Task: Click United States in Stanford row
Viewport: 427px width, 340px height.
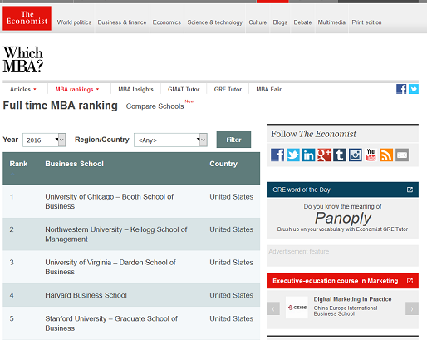Action: [231, 318]
